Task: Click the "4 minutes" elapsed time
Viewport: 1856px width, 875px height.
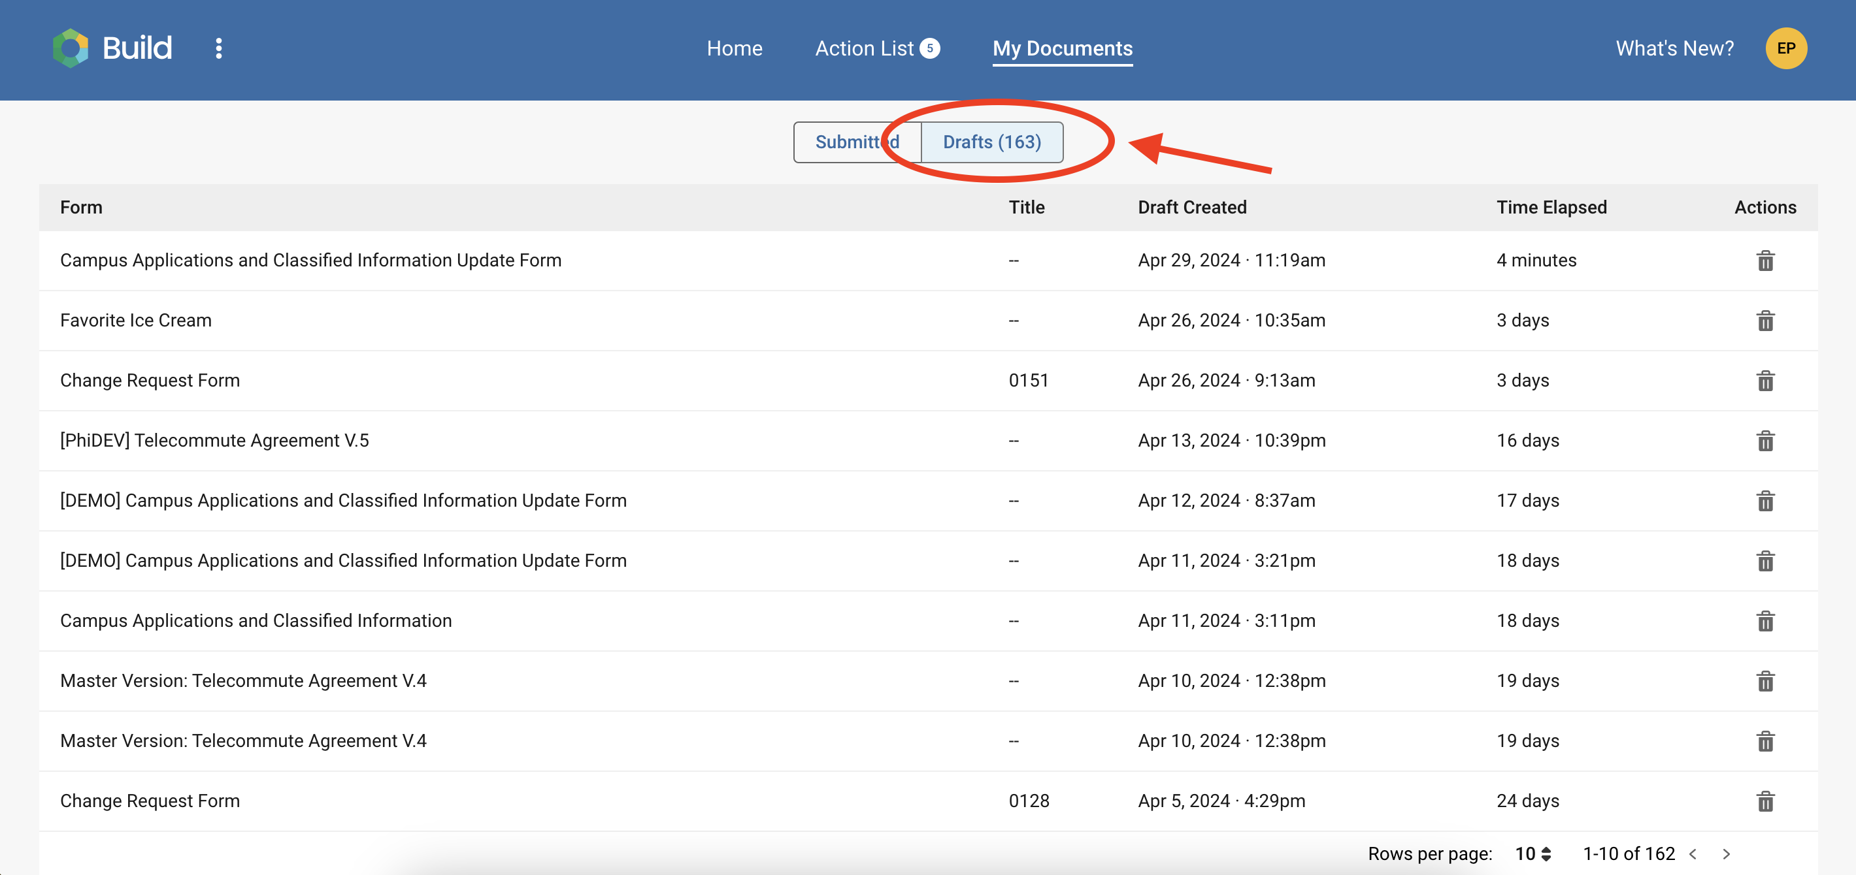Action: tap(1536, 261)
